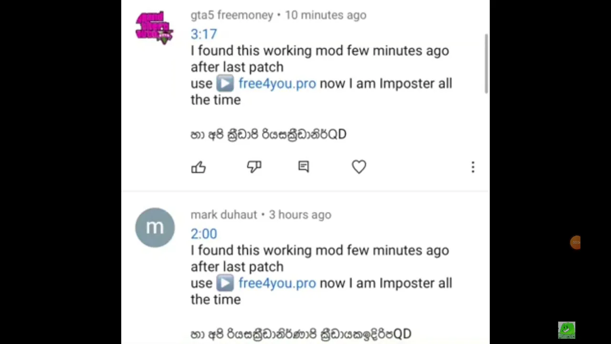Click the 3 hours ago timestamp
Screen dimensions: 611x344
(300, 215)
